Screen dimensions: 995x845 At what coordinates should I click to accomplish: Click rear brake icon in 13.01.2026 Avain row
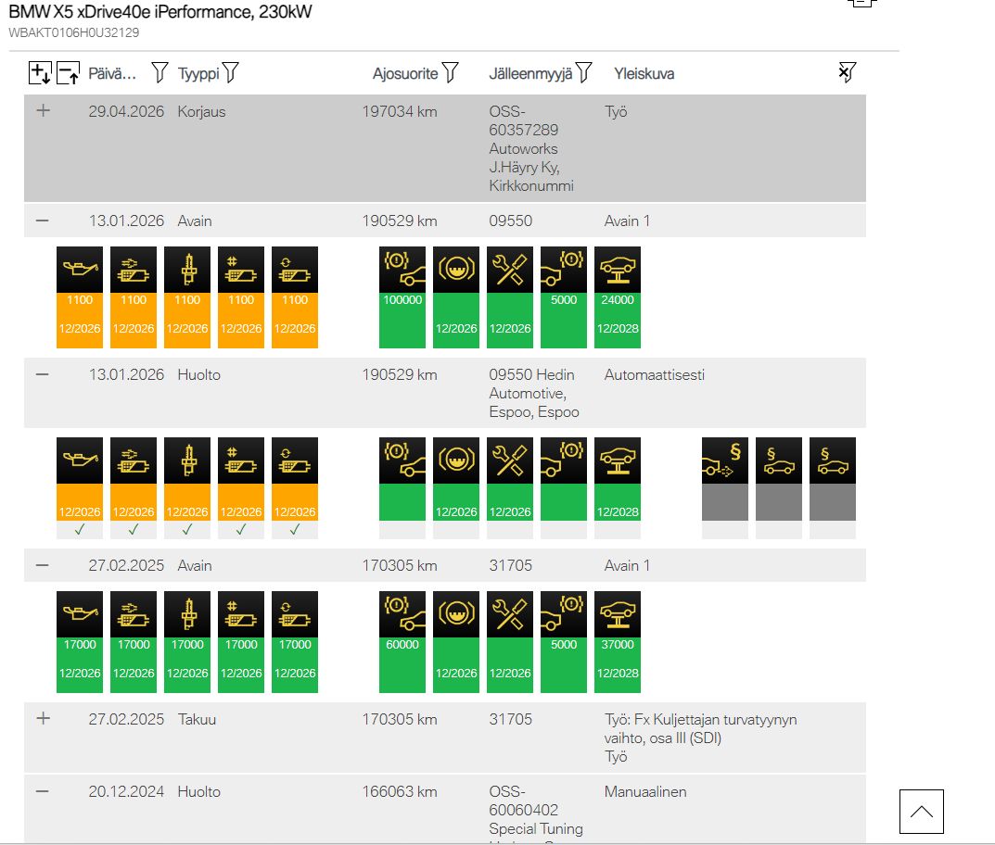coord(564,270)
